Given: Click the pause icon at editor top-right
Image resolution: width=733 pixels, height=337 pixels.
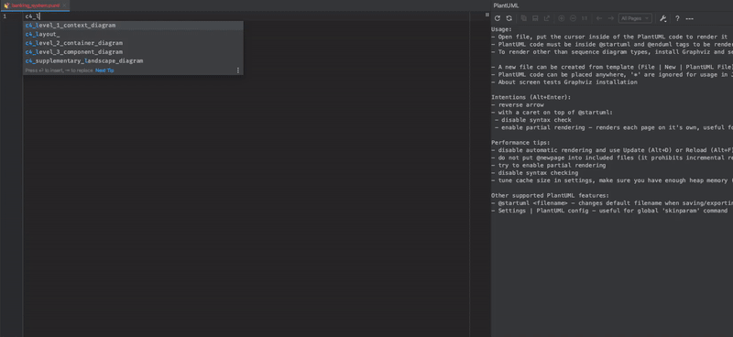Looking at the screenshot, I should point(487,15).
